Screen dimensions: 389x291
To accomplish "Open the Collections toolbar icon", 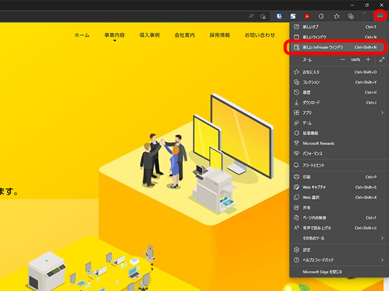I will pos(351,16).
